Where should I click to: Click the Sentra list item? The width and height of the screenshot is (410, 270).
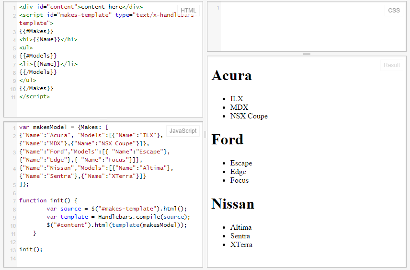click(x=240, y=236)
